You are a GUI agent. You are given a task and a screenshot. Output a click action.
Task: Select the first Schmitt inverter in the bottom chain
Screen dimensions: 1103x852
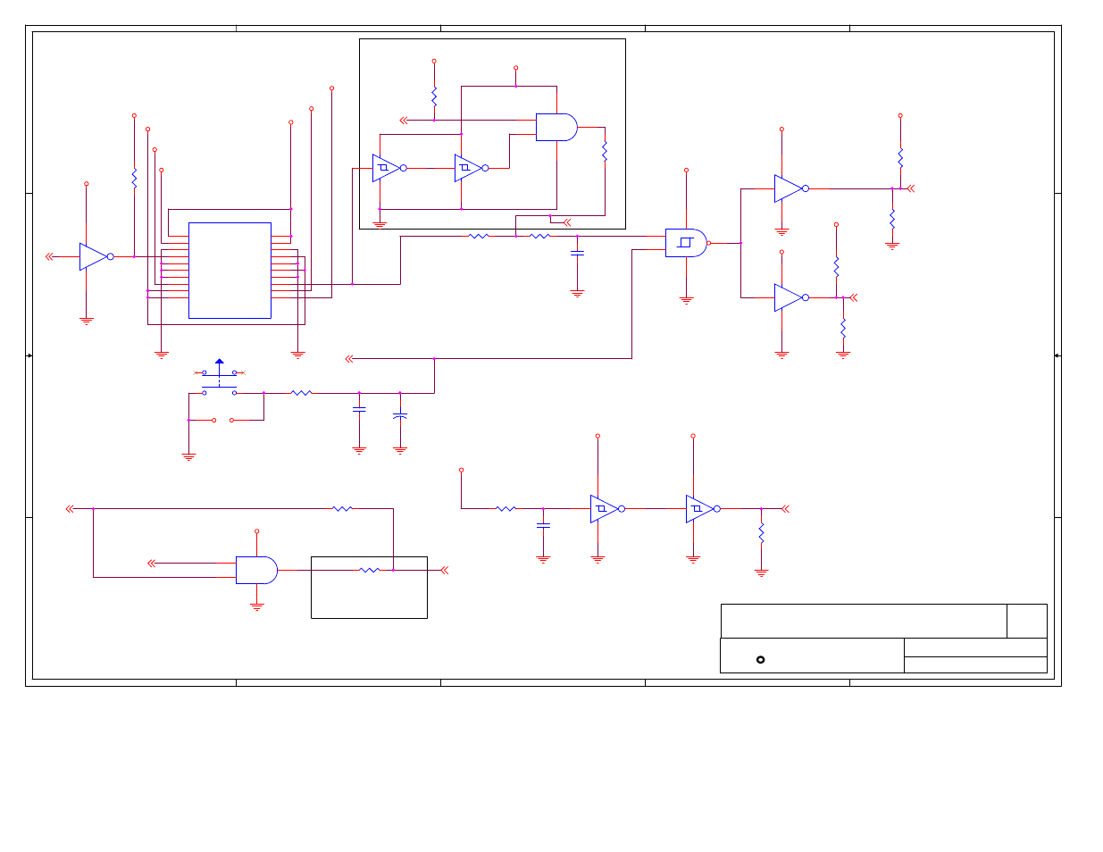[x=607, y=509]
